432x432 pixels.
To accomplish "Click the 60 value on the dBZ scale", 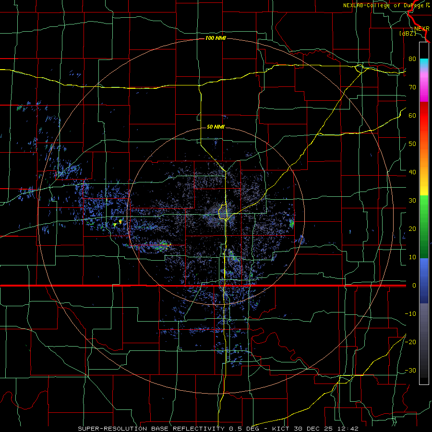I will click(x=412, y=115).
